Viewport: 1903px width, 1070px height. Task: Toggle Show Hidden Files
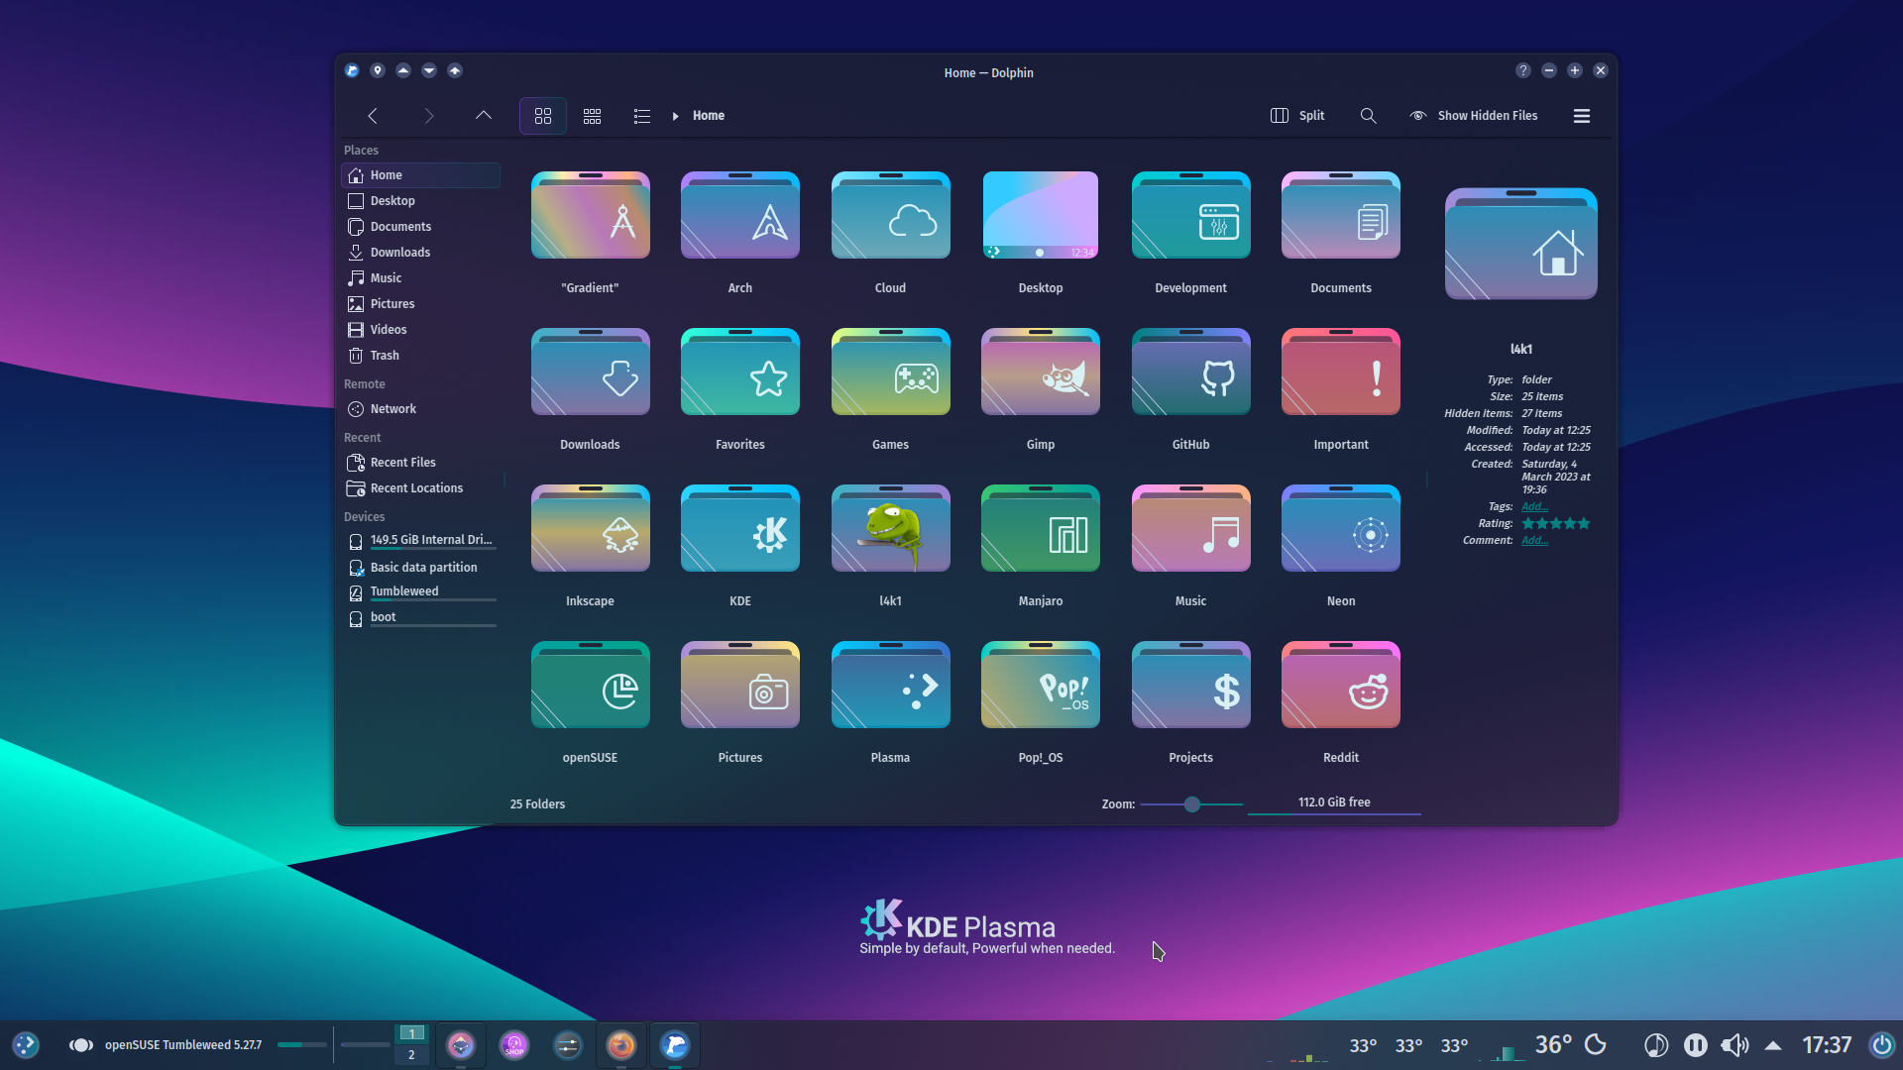click(x=1474, y=116)
